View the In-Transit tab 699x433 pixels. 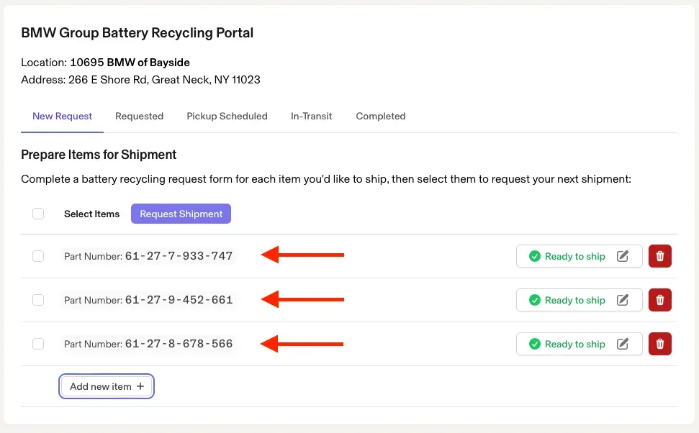[x=311, y=117]
